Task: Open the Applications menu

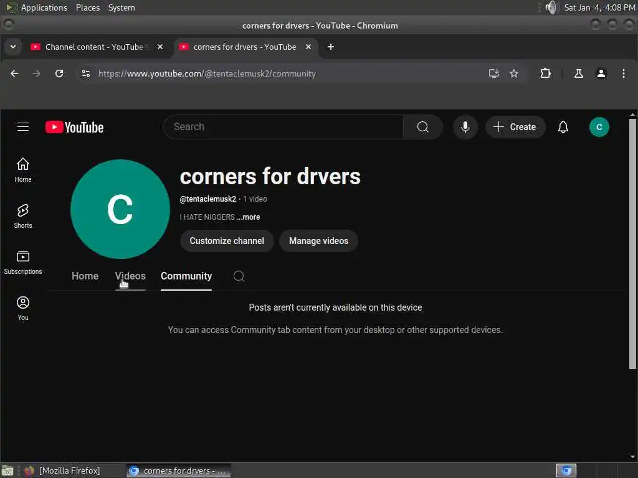Action: 44,7
